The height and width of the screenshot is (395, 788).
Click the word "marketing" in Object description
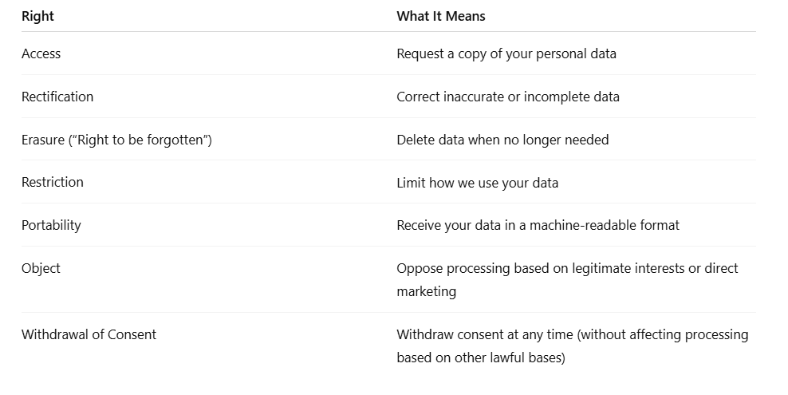click(x=426, y=291)
